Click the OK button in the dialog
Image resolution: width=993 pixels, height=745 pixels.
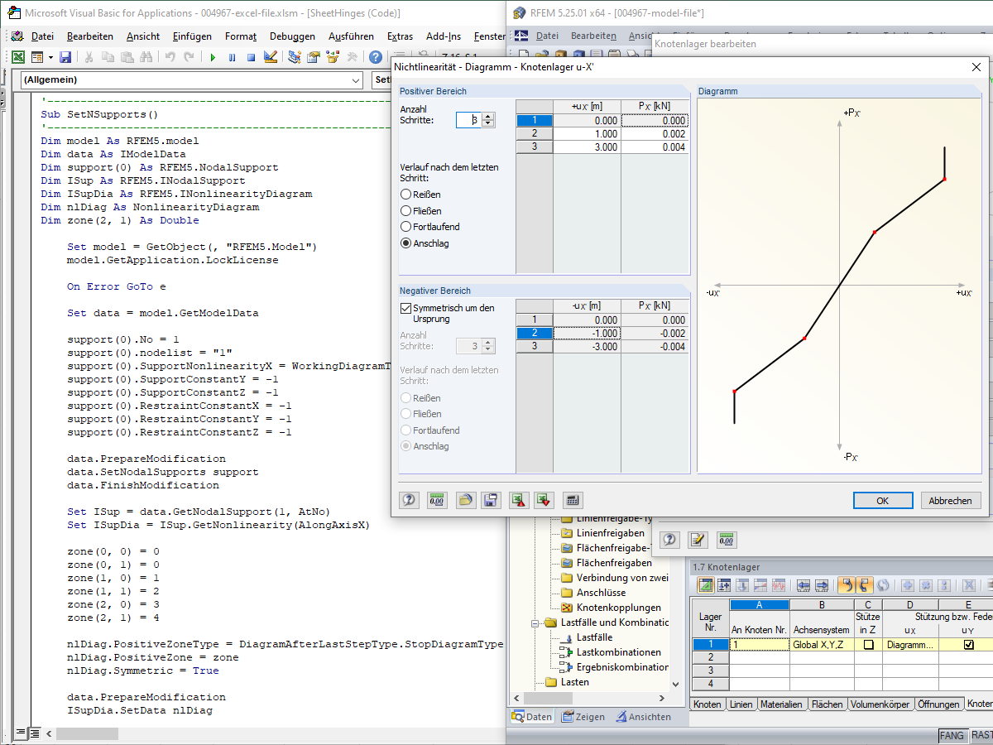(882, 501)
